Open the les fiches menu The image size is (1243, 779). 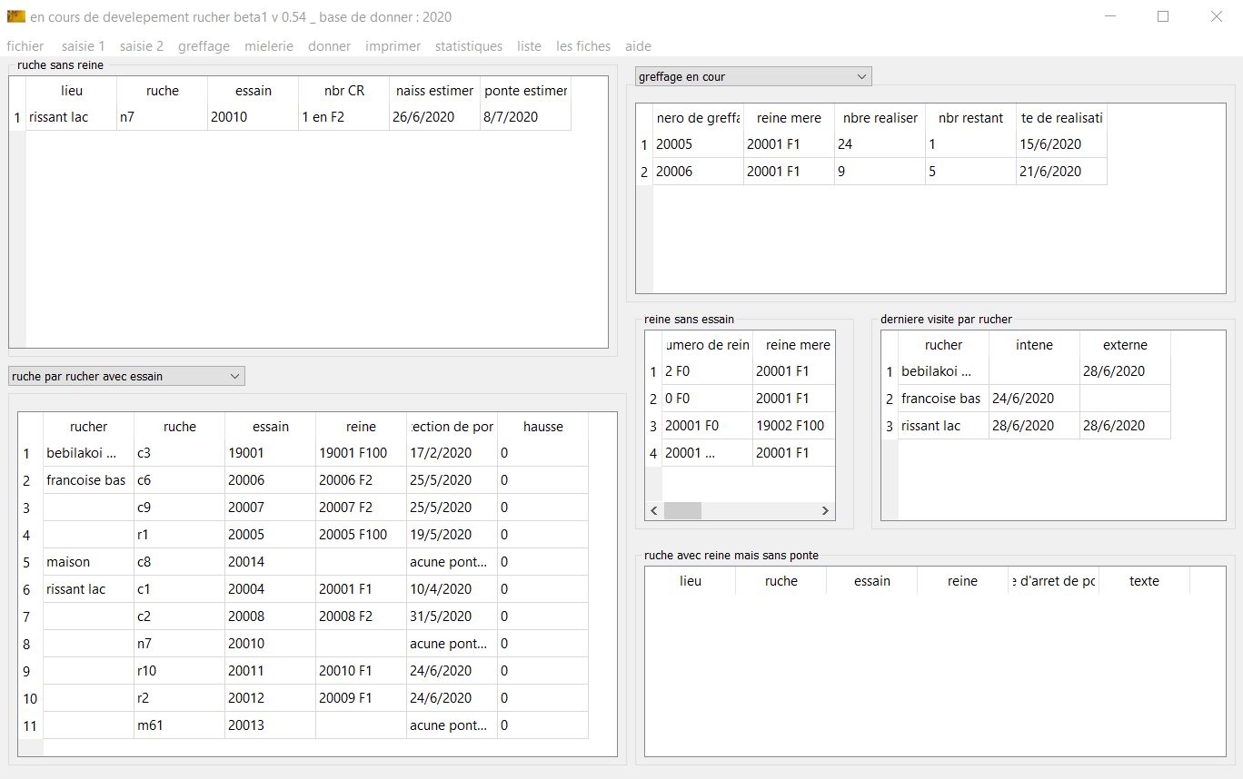pos(583,46)
